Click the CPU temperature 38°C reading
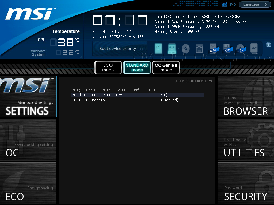The width and height of the screenshot is (274, 205). point(65,42)
